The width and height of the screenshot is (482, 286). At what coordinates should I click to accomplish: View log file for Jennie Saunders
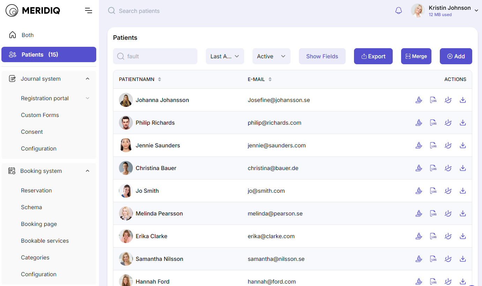pos(434,145)
